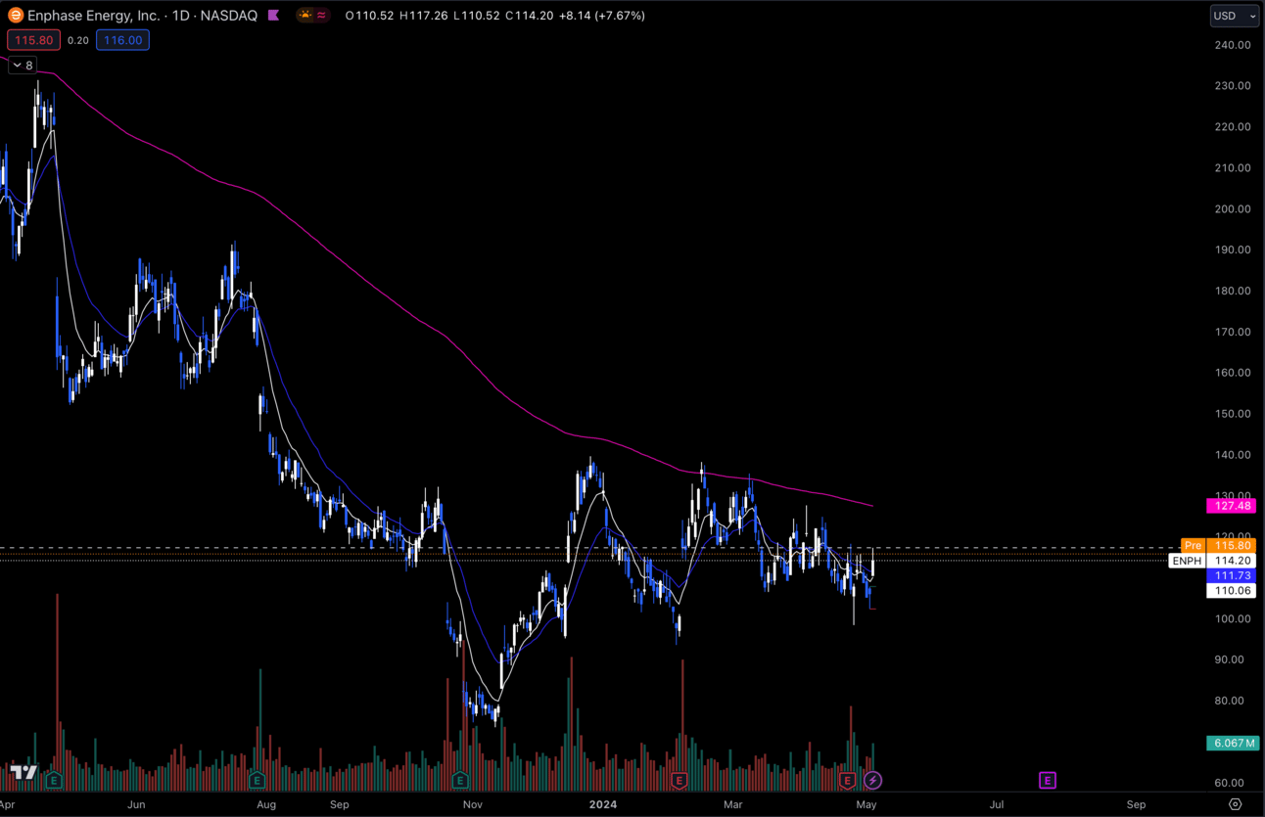Click the pre-market sun session icon

coord(306,16)
